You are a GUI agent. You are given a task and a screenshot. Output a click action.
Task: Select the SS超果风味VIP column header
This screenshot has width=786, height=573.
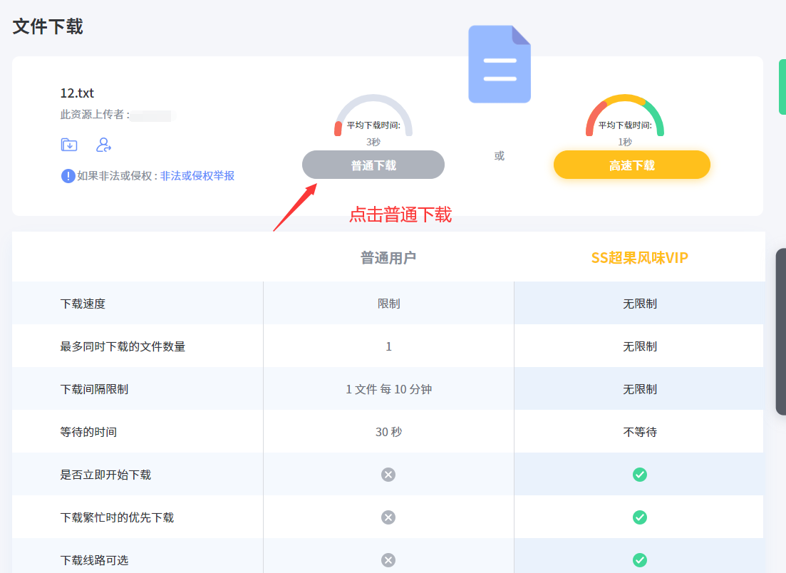[x=639, y=257]
